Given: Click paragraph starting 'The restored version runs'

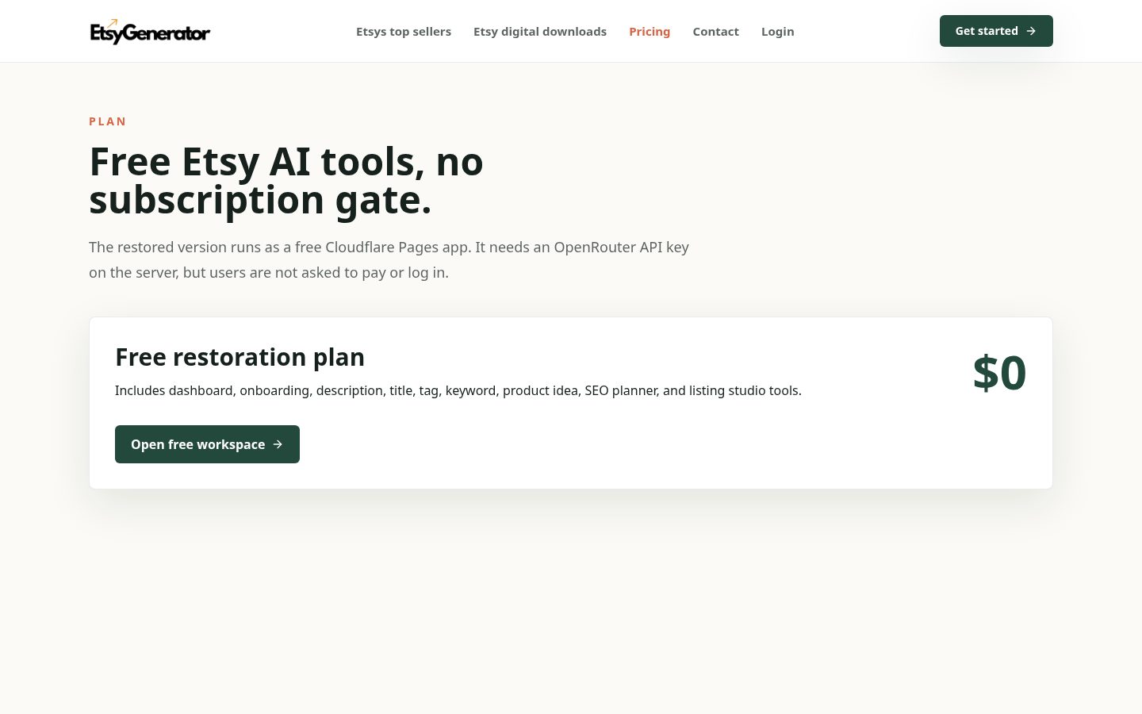Looking at the screenshot, I should (389, 259).
